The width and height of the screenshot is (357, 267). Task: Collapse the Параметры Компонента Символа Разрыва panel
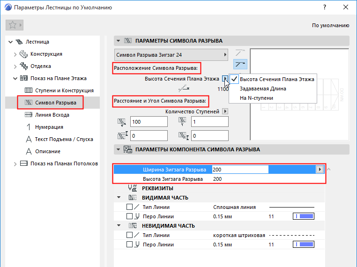[x=118, y=149]
